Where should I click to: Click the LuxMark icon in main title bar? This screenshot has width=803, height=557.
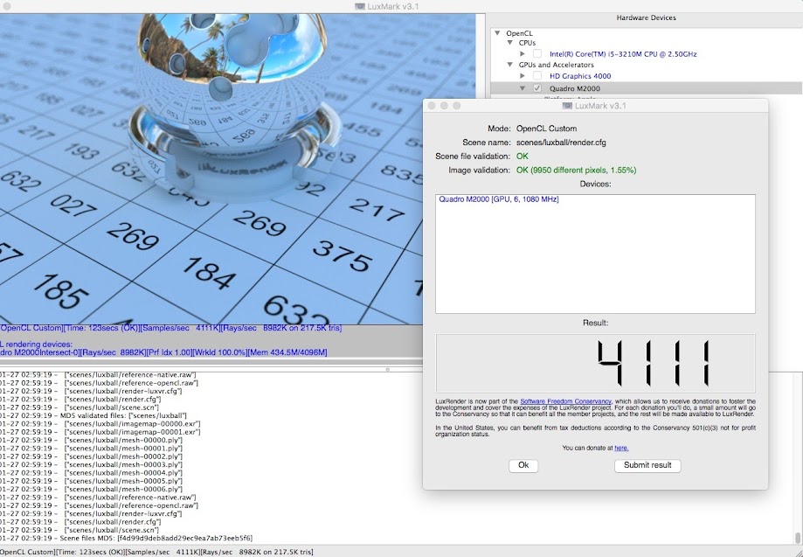pos(360,7)
